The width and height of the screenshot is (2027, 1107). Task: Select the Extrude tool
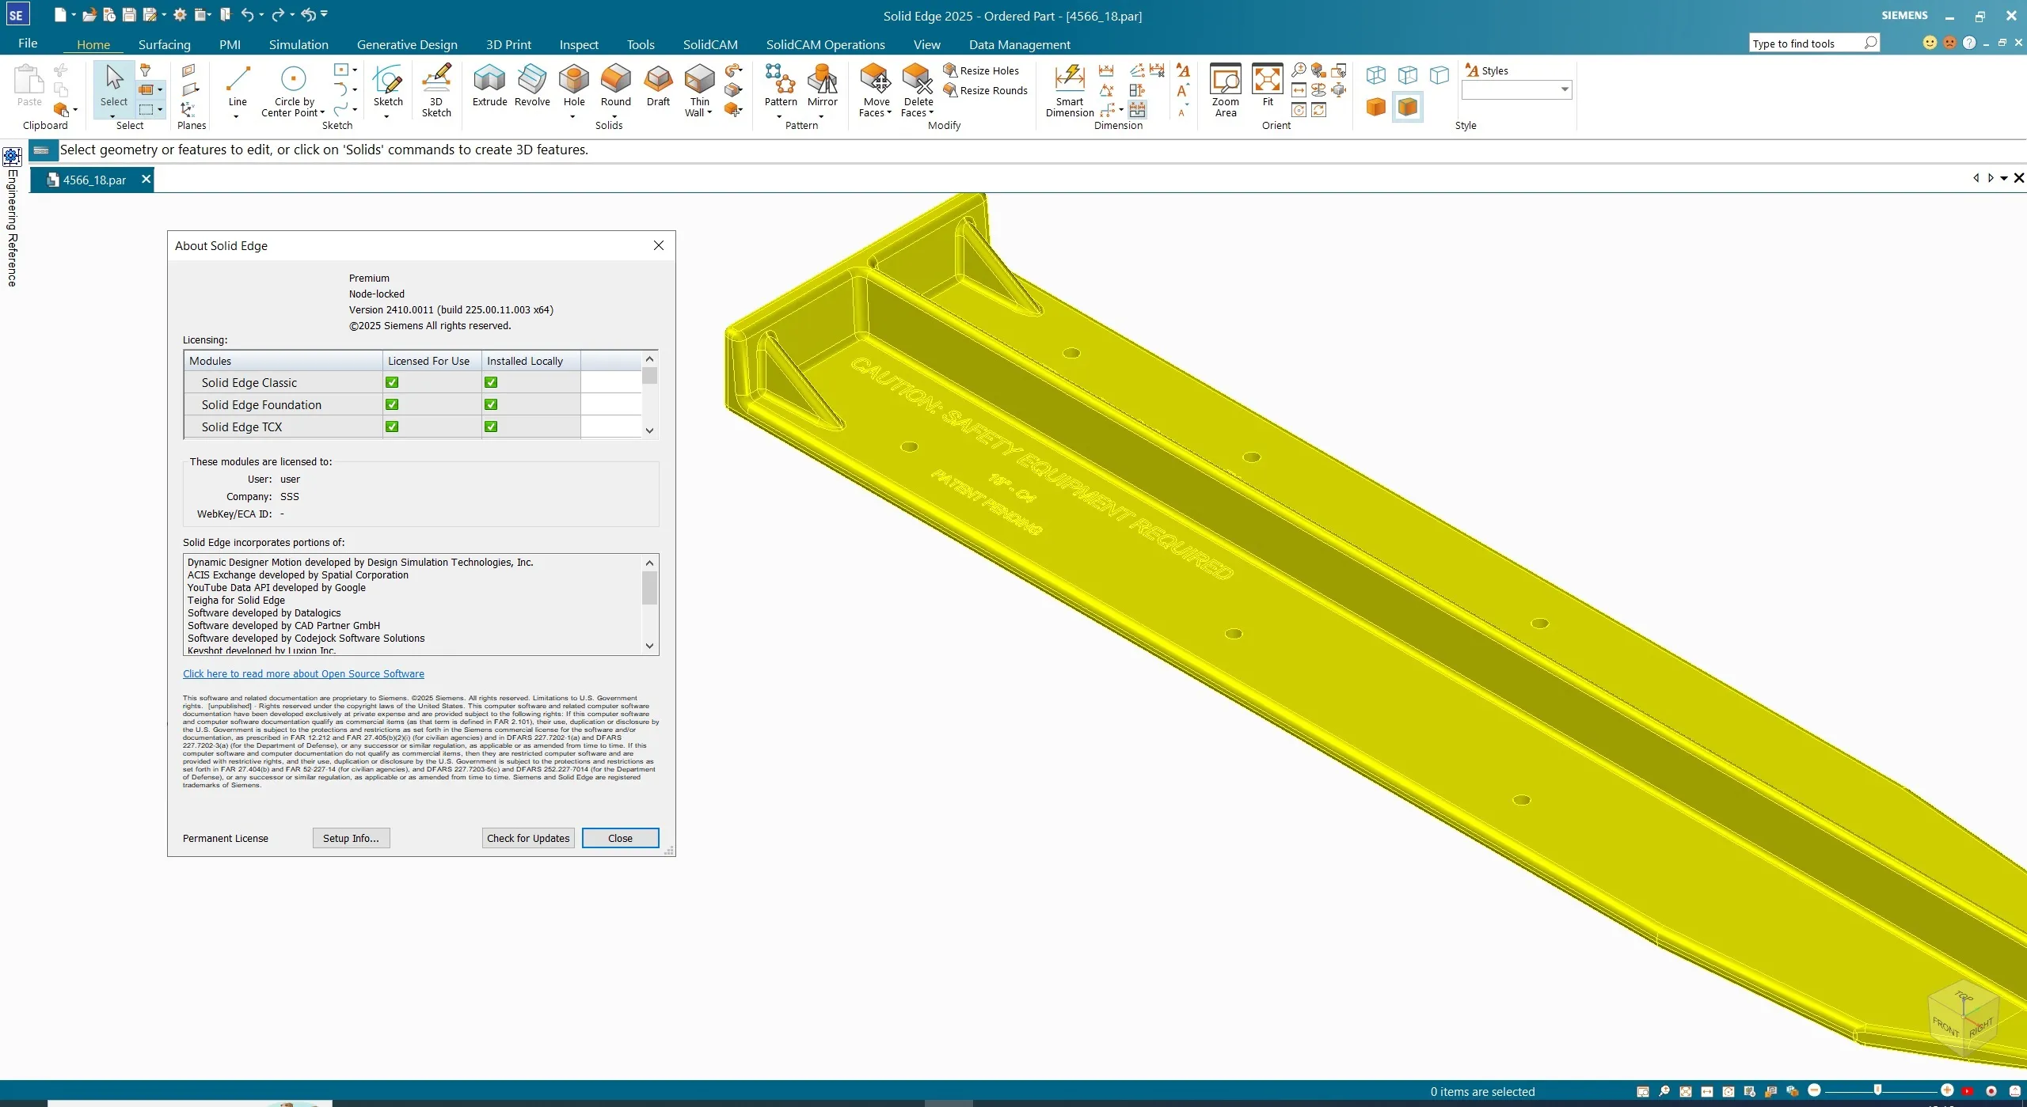(489, 80)
